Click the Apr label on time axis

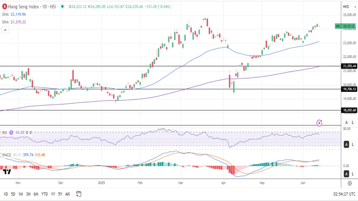(223, 183)
